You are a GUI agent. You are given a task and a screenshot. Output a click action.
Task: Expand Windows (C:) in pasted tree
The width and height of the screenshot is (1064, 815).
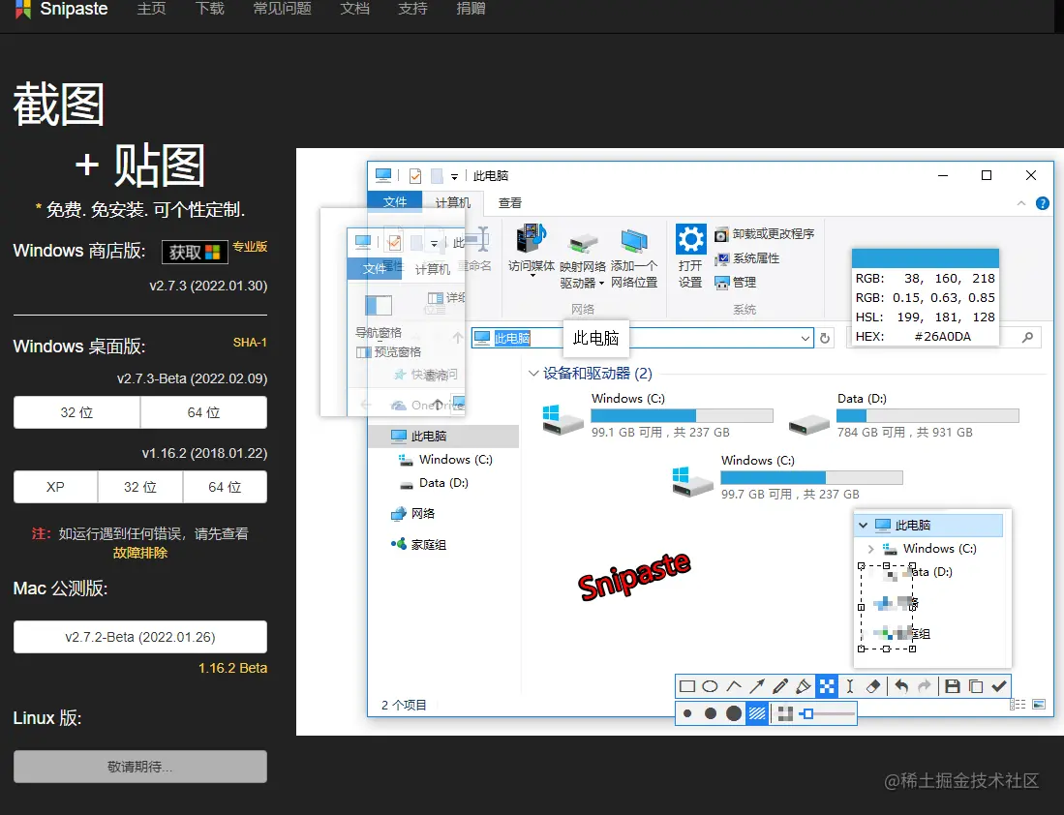click(x=871, y=548)
